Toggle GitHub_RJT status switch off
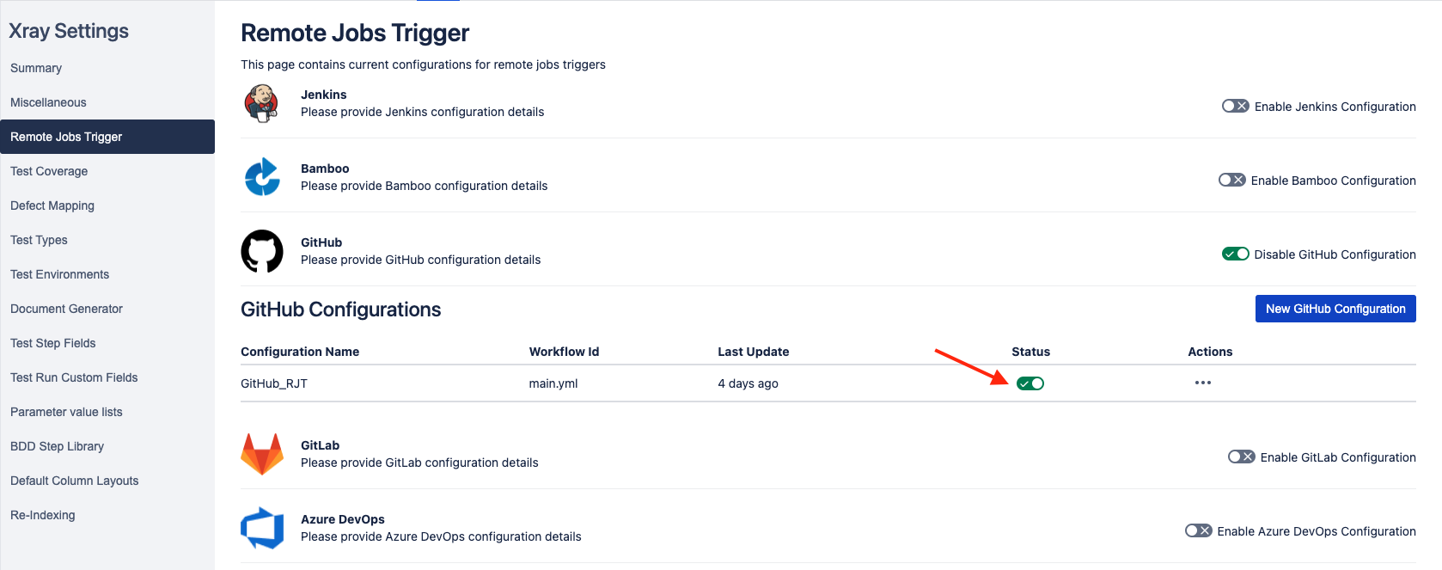 pyautogui.click(x=1030, y=383)
